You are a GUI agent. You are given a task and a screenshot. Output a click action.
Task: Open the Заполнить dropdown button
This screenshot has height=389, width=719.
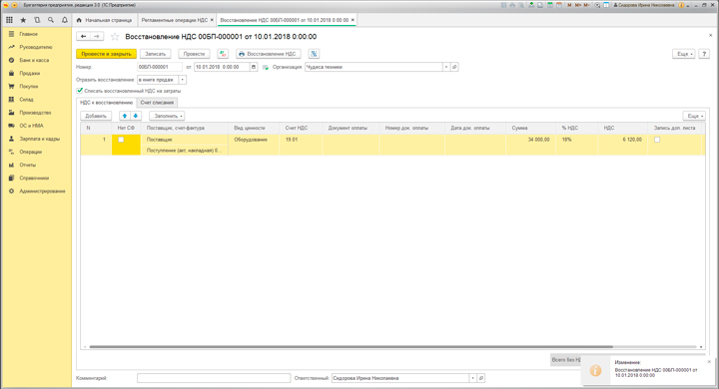pos(167,116)
